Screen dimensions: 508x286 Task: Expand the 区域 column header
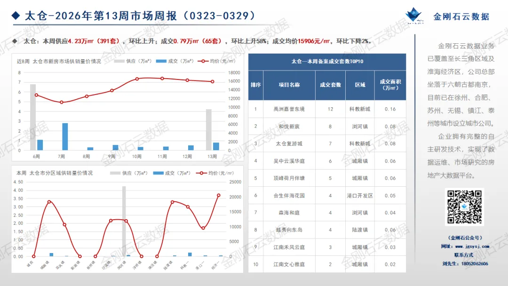tap(360, 85)
